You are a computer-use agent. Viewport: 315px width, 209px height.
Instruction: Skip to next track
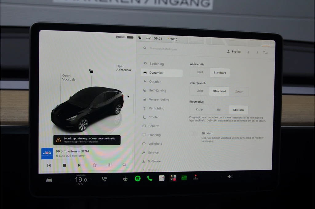(x=80, y=165)
